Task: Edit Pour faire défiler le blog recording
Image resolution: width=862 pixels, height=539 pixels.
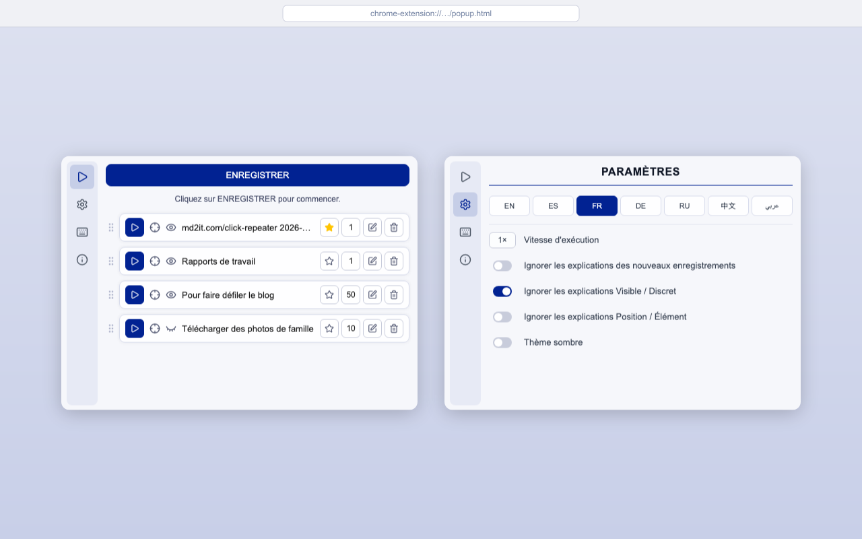Action: tap(372, 295)
